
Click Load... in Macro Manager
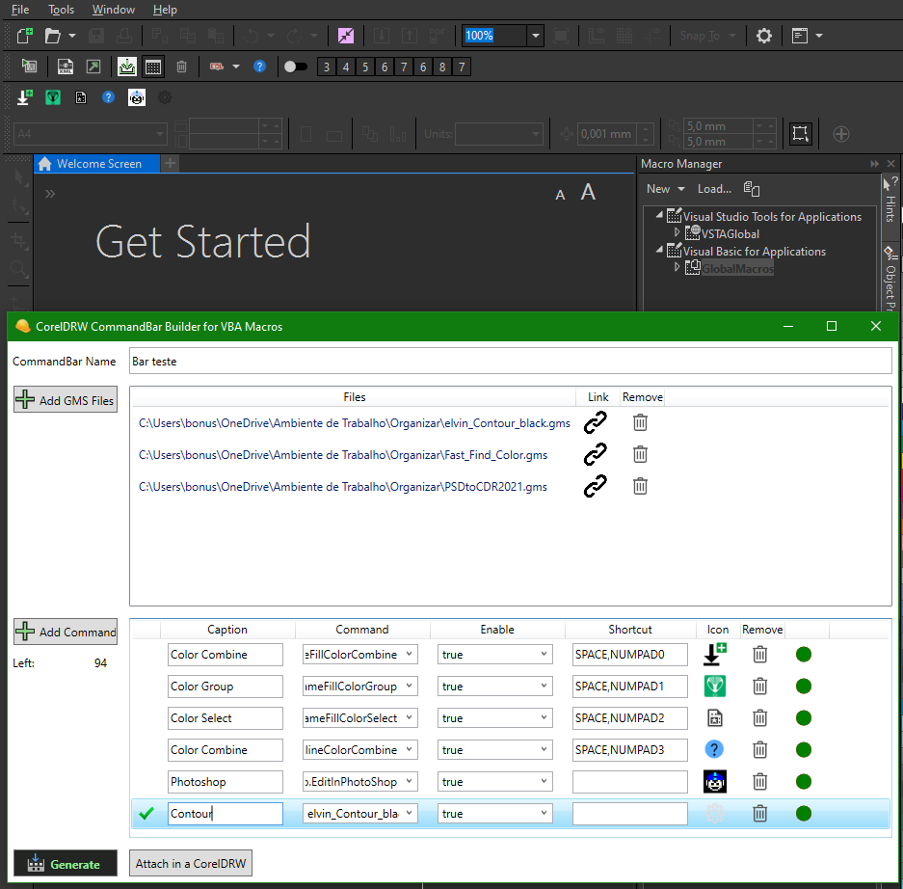coord(714,189)
